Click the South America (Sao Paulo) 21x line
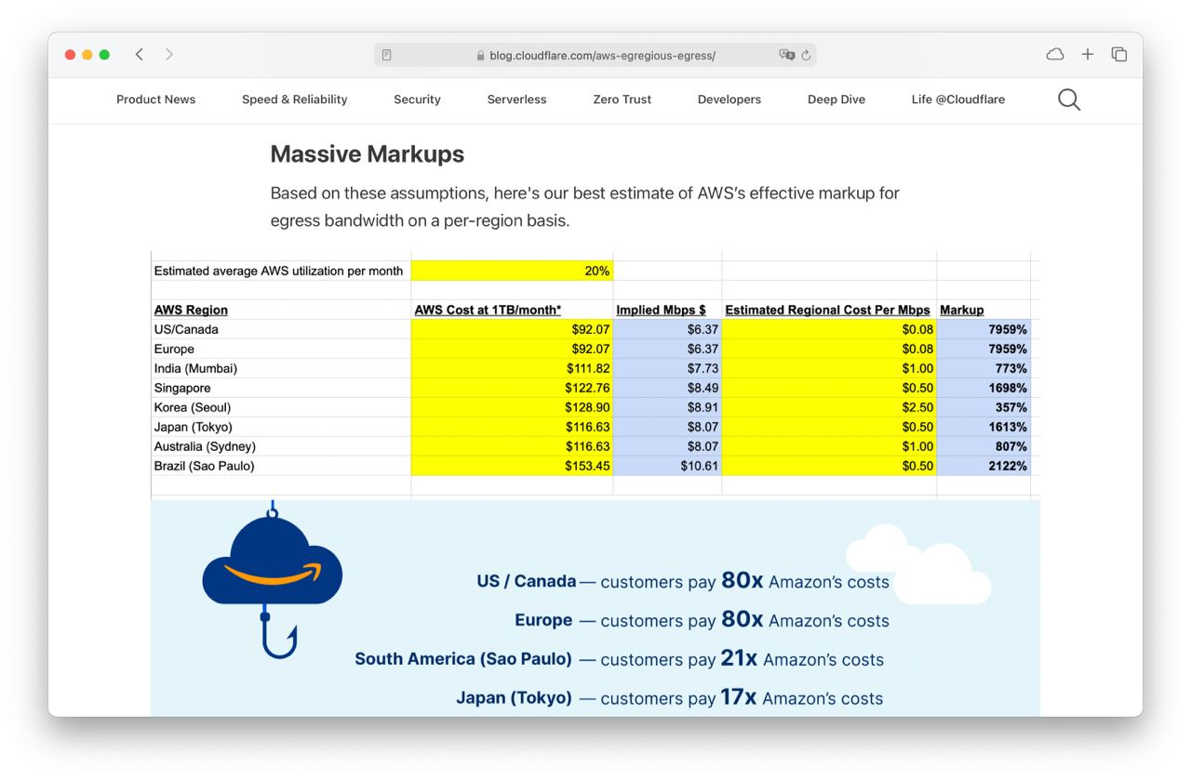Screen dimensions: 1191x780 pyautogui.click(x=619, y=659)
